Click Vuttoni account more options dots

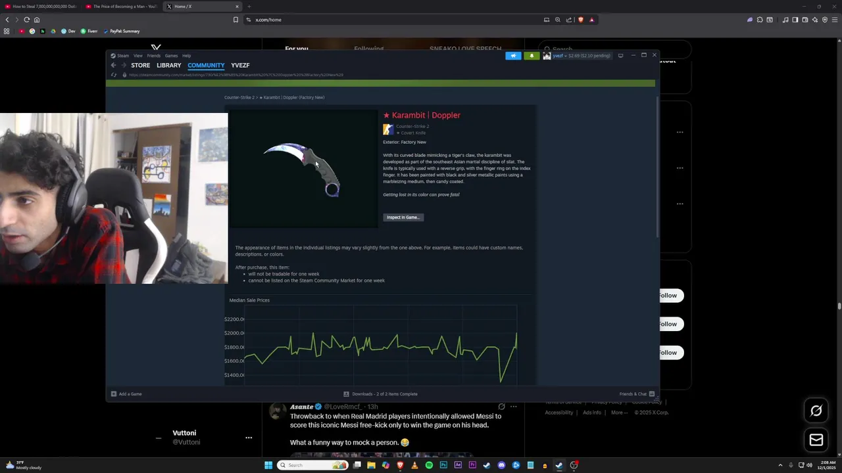(249, 438)
